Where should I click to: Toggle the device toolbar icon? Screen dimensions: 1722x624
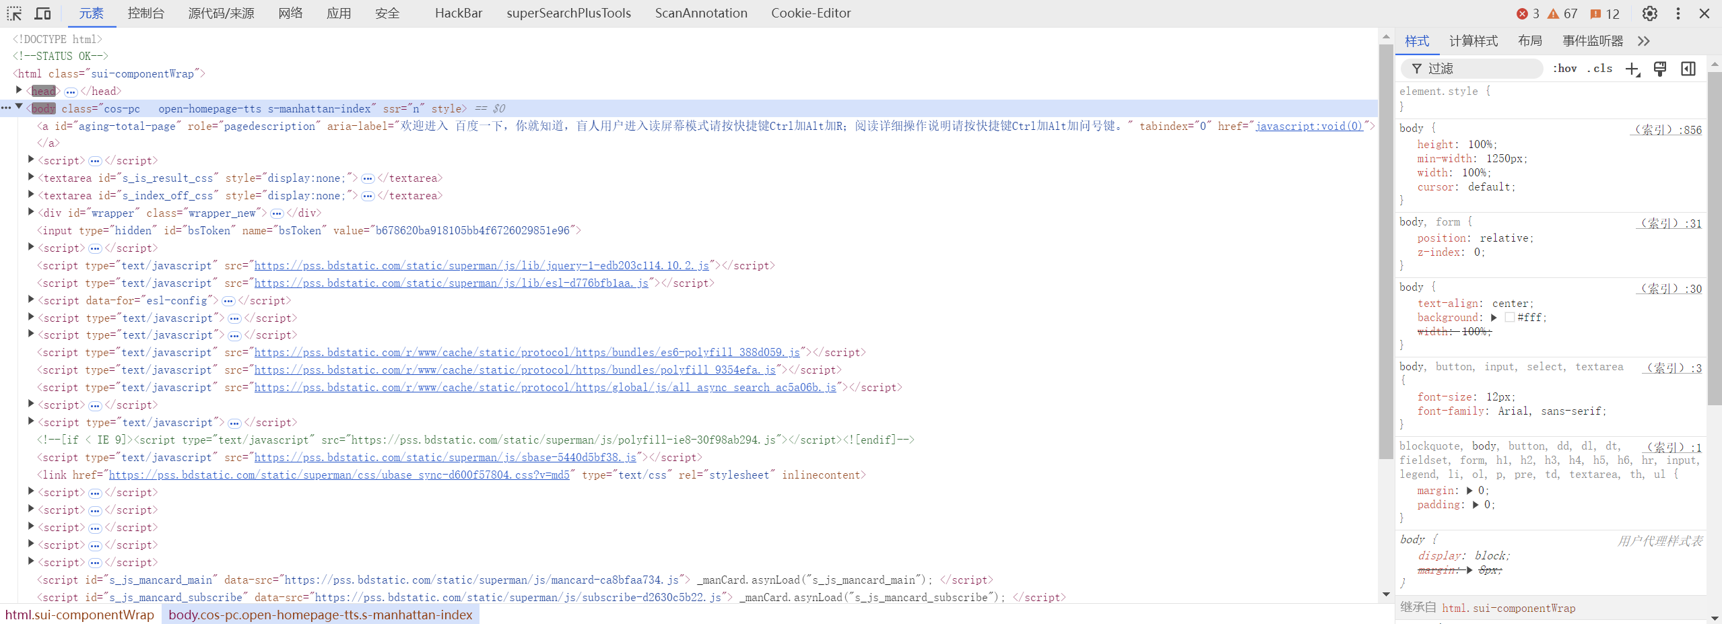click(43, 13)
